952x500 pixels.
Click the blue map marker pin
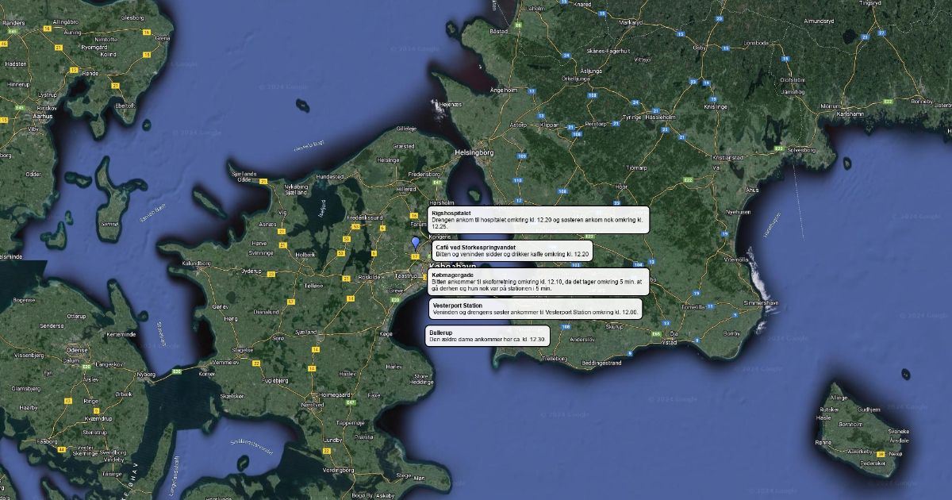414,244
